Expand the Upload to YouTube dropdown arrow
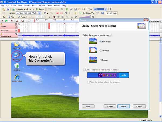This screenshot has width=162, height=122. 33,9
